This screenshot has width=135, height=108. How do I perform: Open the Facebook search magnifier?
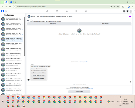click(6, 11)
